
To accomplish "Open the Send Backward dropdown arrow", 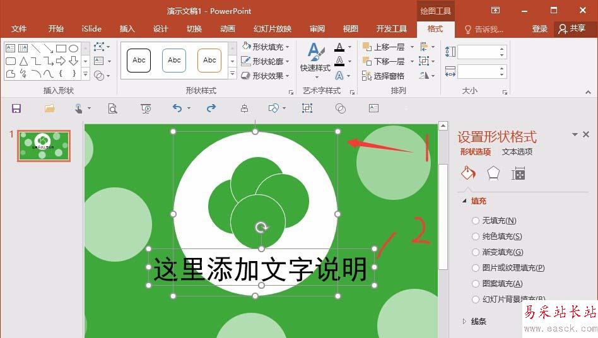I will (413, 61).
